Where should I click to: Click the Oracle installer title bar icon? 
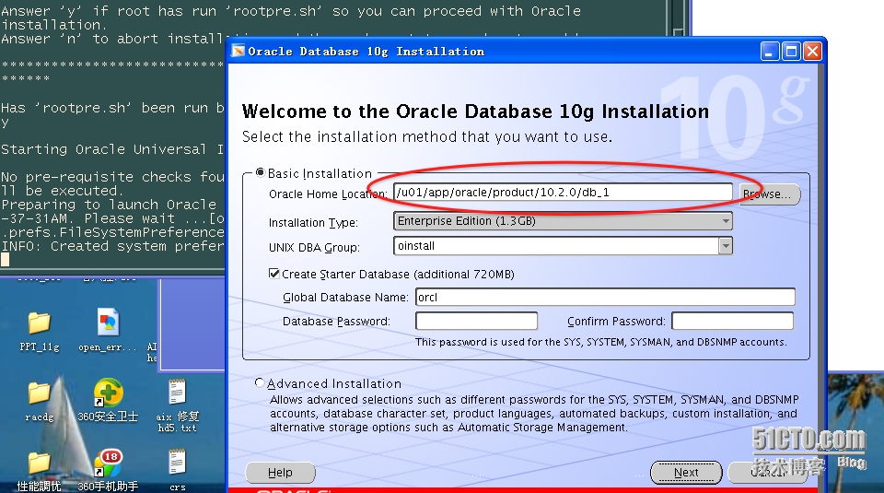pos(238,51)
